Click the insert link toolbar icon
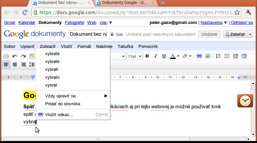Screen dimensions: 257x143 (199, 56)
